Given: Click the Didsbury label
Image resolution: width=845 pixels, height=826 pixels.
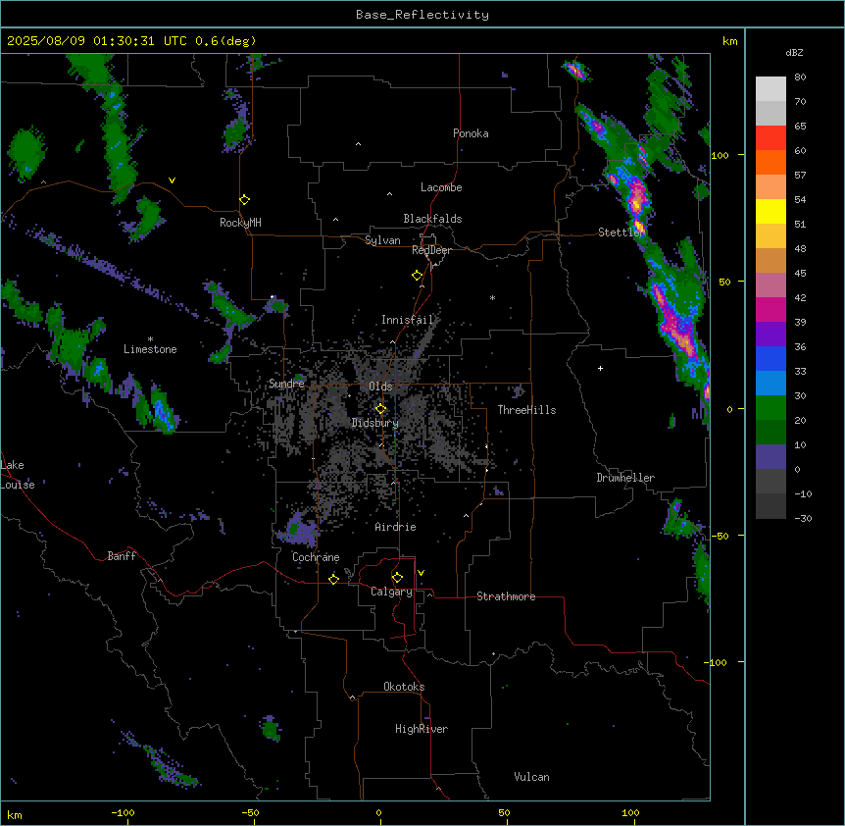Looking at the screenshot, I should [374, 423].
